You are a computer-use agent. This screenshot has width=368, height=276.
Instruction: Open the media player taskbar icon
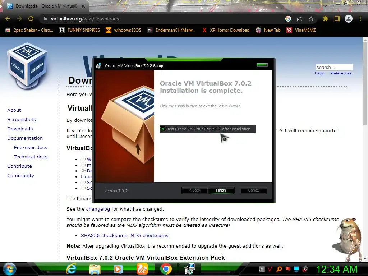click(118, 269)
